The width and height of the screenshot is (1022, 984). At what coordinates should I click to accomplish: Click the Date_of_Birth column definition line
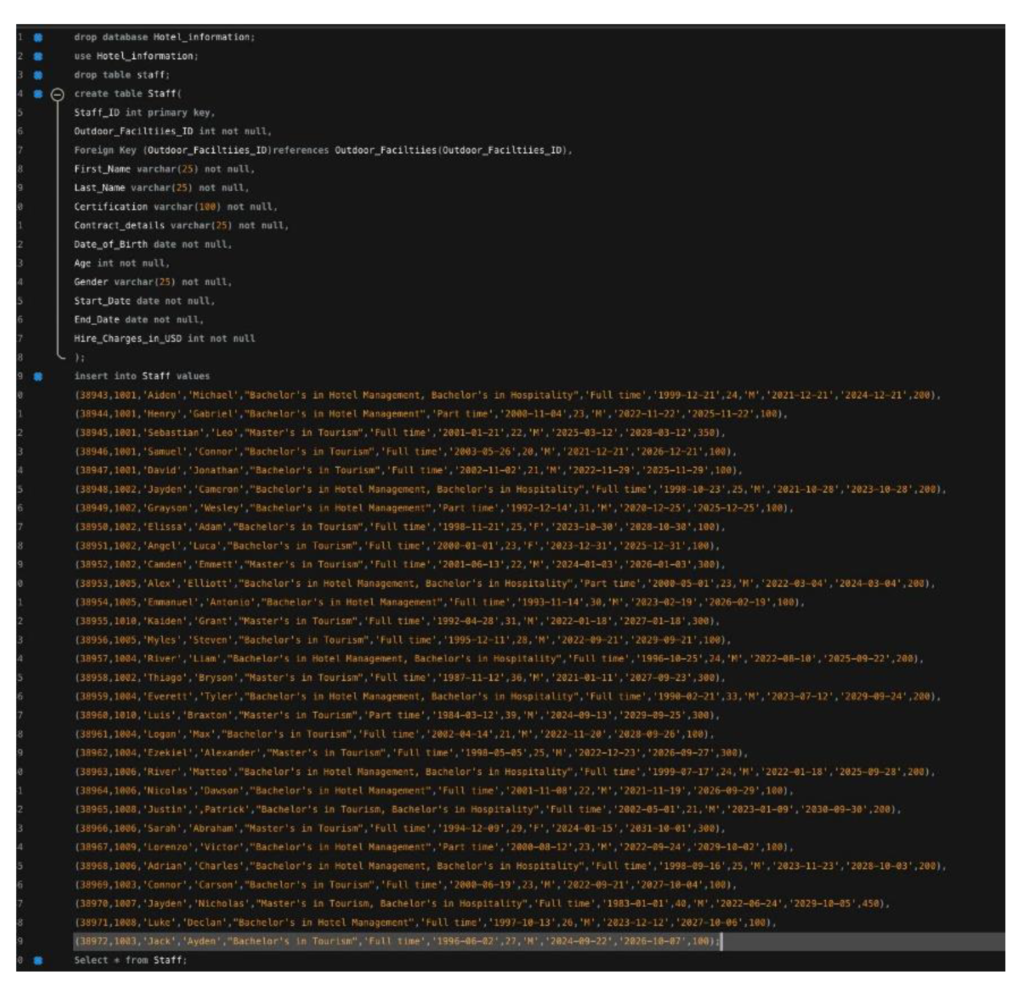pos(151,245)
